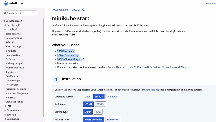Click the 'Internet connection' requirement text

(68, 63)
